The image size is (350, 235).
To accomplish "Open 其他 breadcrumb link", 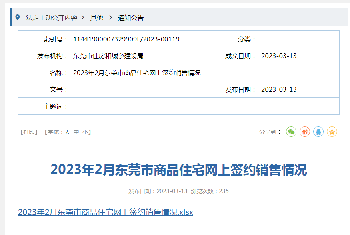I will [x=97, y=18].
